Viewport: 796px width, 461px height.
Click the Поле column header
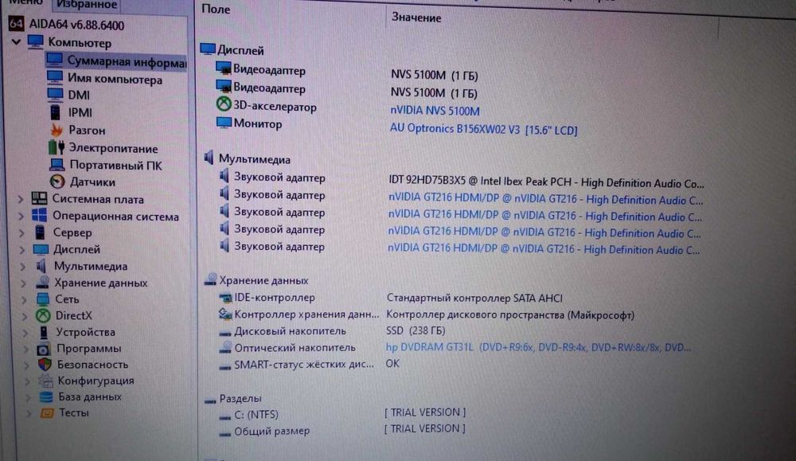click(x=216, y=9)
